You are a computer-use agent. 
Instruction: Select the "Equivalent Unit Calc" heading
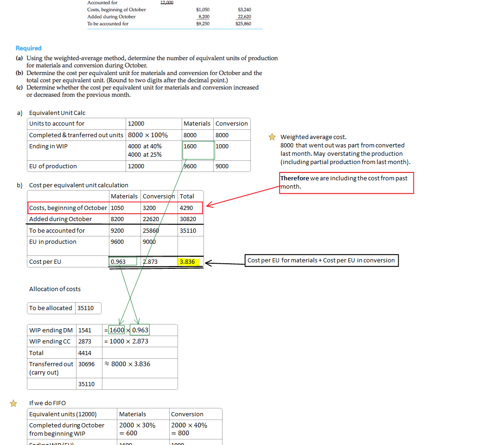[57, 113]
